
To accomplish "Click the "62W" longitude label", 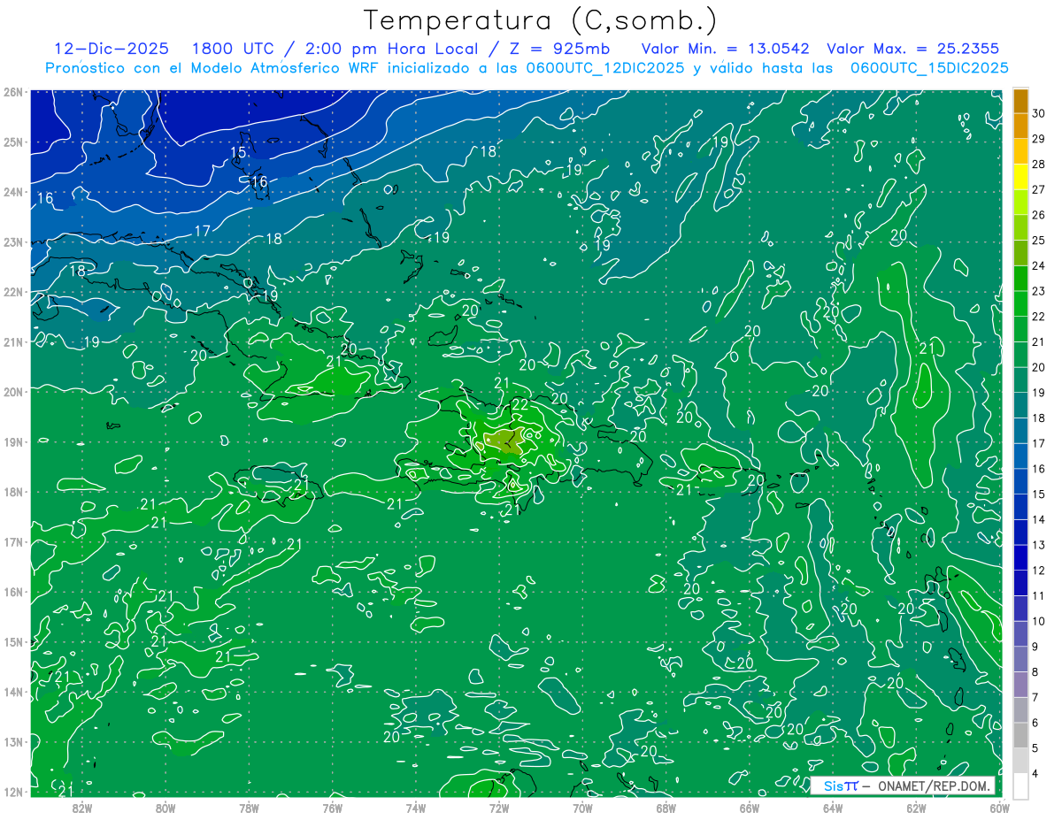I will coord(917,808).
